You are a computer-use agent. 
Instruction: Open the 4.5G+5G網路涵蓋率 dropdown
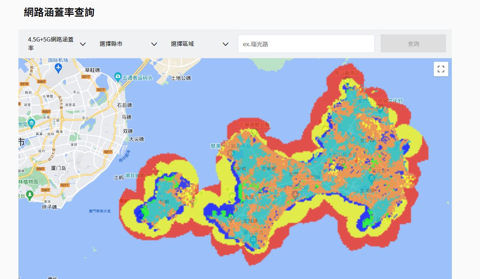click(57, 44)
